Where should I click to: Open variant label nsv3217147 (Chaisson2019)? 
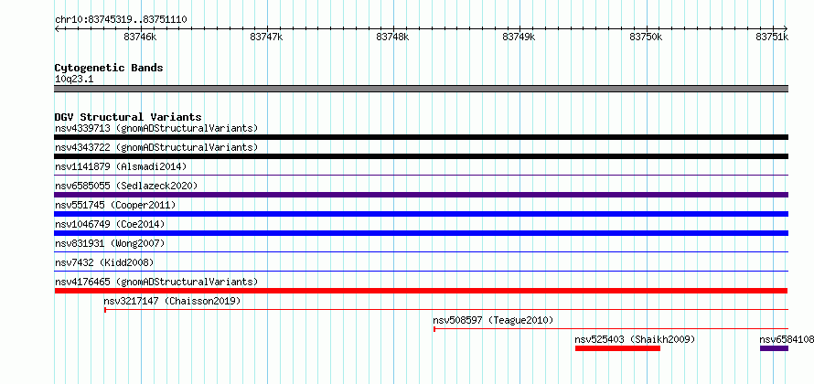point(172,301)
